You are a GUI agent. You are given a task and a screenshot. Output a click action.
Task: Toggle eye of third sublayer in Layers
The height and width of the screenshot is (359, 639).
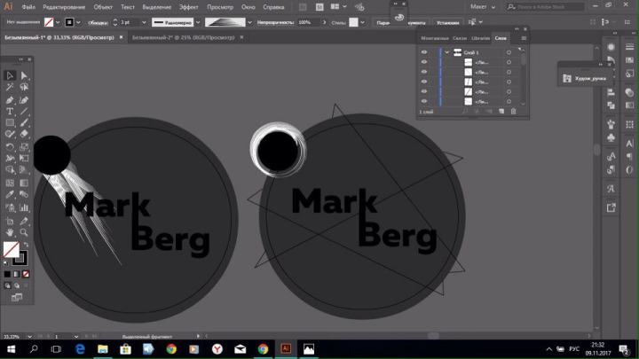(x=424, y=82)
